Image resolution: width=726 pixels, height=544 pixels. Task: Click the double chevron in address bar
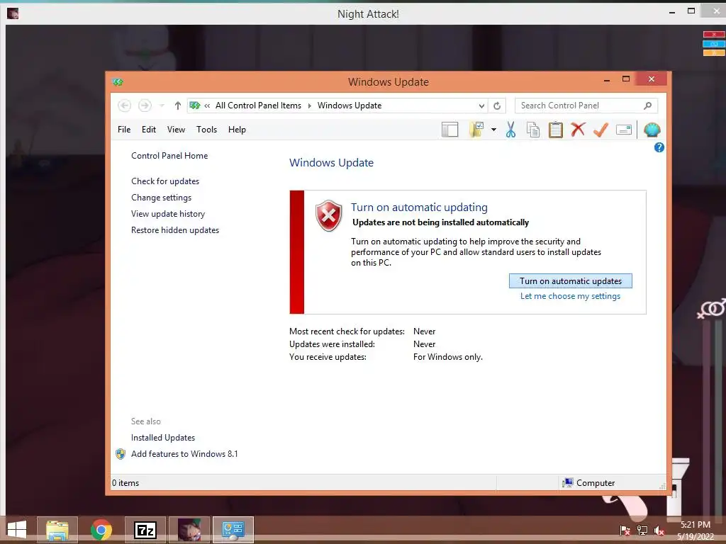(207, 106)
